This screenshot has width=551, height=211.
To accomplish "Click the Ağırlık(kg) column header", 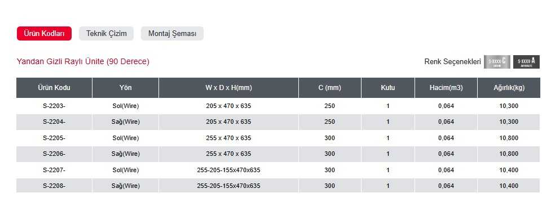I will point(509,88).
